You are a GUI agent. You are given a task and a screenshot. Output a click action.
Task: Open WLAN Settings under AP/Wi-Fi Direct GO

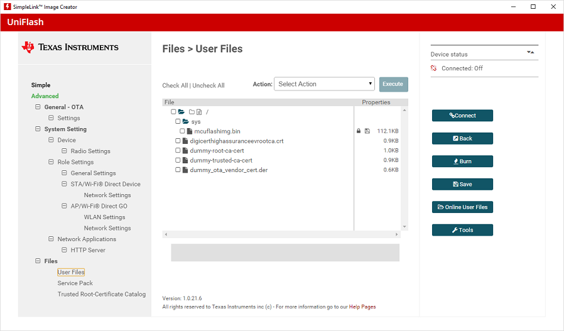[104, 217]
